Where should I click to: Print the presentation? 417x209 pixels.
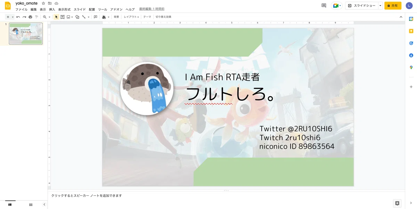coord(30,17)
